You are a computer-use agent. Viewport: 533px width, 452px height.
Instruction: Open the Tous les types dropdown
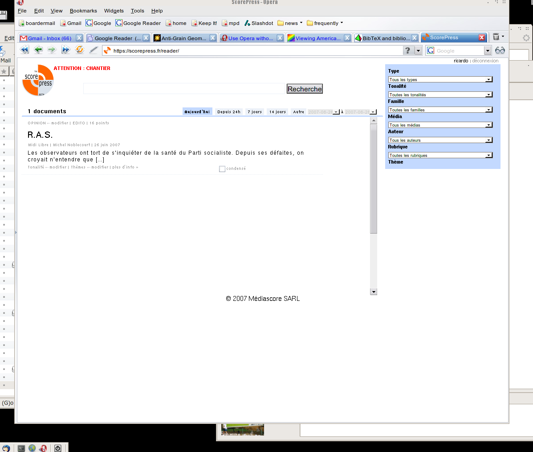tap(440, 79)
